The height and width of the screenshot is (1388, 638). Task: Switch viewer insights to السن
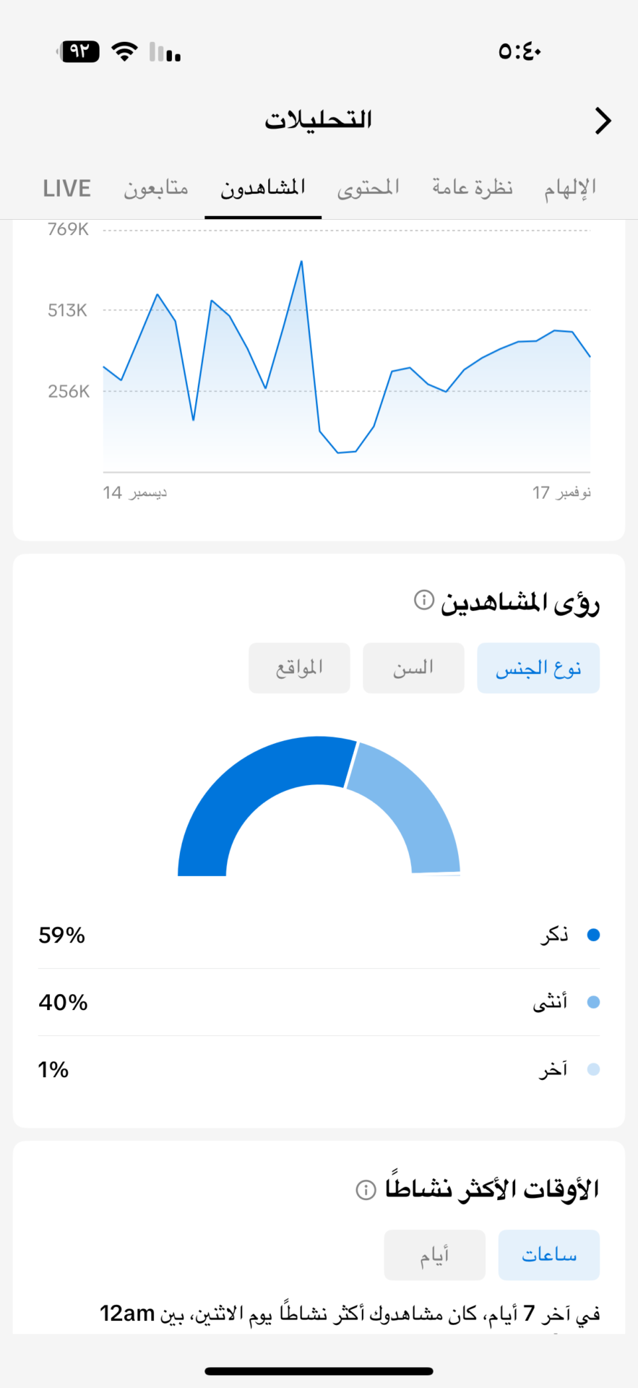click(x=413, y=668)
